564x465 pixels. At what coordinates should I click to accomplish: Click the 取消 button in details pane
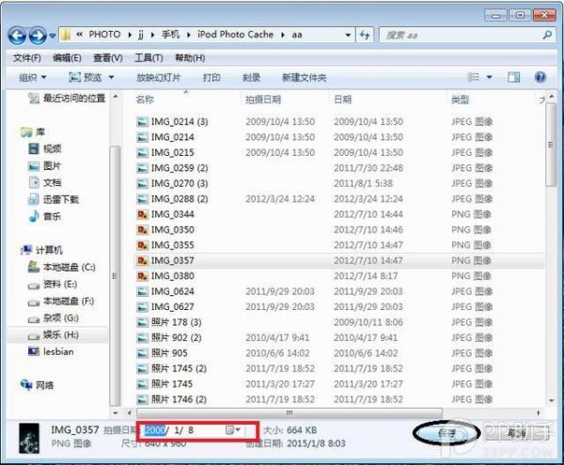click(516, 433)
